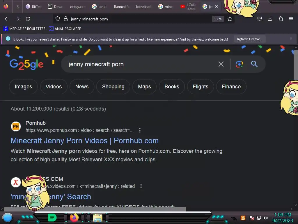This screenshot has height=224, width=298.
Task: Reset the 130% zoom level indicator
Action: pyautogui.click(x=218, y=19)
